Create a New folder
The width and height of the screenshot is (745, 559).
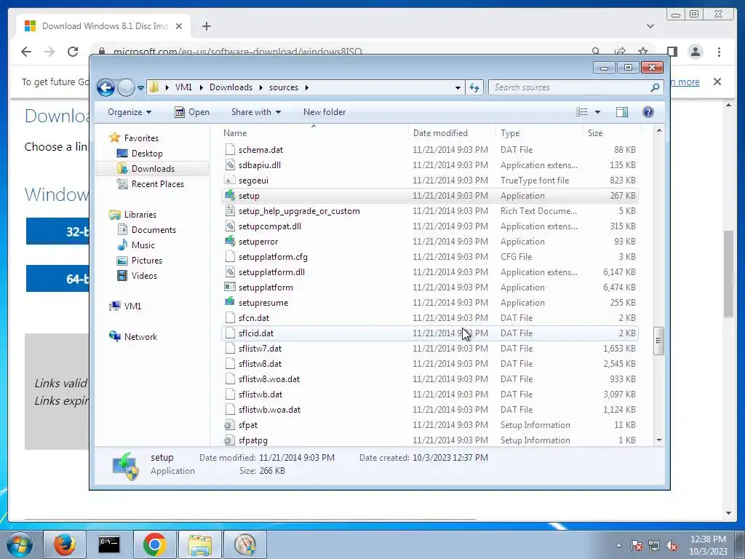pos(324,112)
